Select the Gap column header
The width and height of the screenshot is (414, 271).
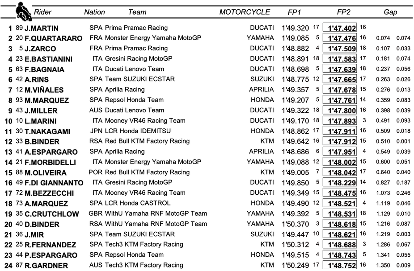click(390, 12)
